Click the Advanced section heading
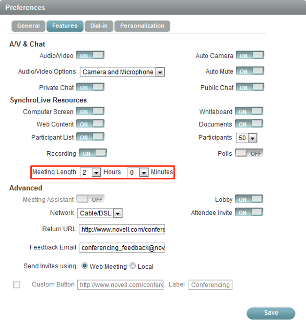Image resolution: width=306 pixels, height=330 pixels. (x=26, y=188)
